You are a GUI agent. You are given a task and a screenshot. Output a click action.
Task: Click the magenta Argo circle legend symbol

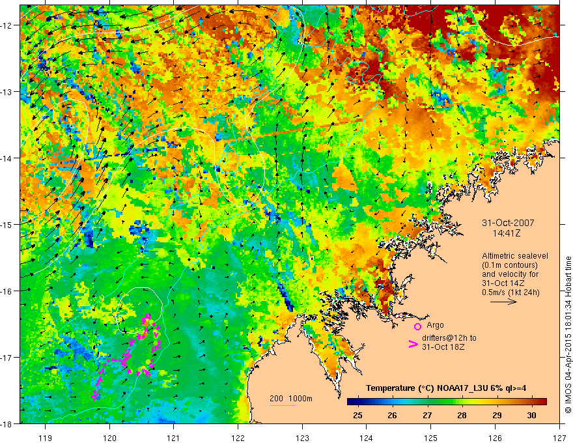coord(417,326)
